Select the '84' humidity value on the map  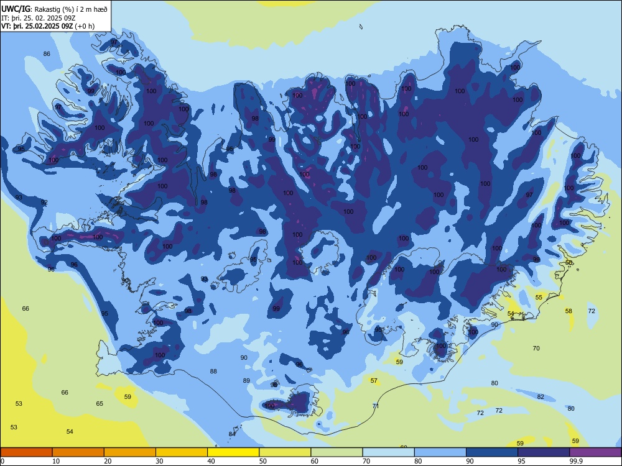point(232,434)
